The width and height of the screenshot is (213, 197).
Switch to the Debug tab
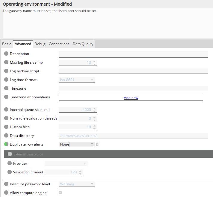40,44
